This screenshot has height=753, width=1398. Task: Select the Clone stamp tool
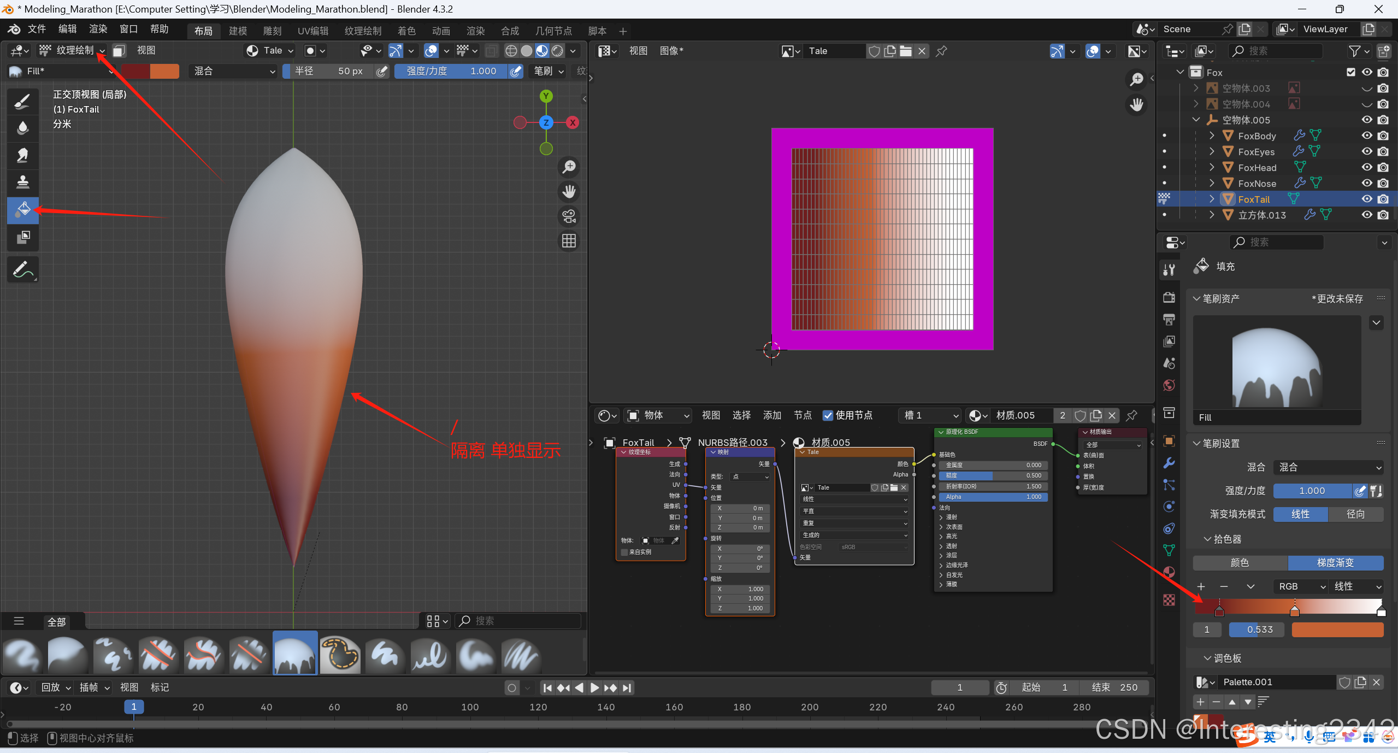point(22,182)
